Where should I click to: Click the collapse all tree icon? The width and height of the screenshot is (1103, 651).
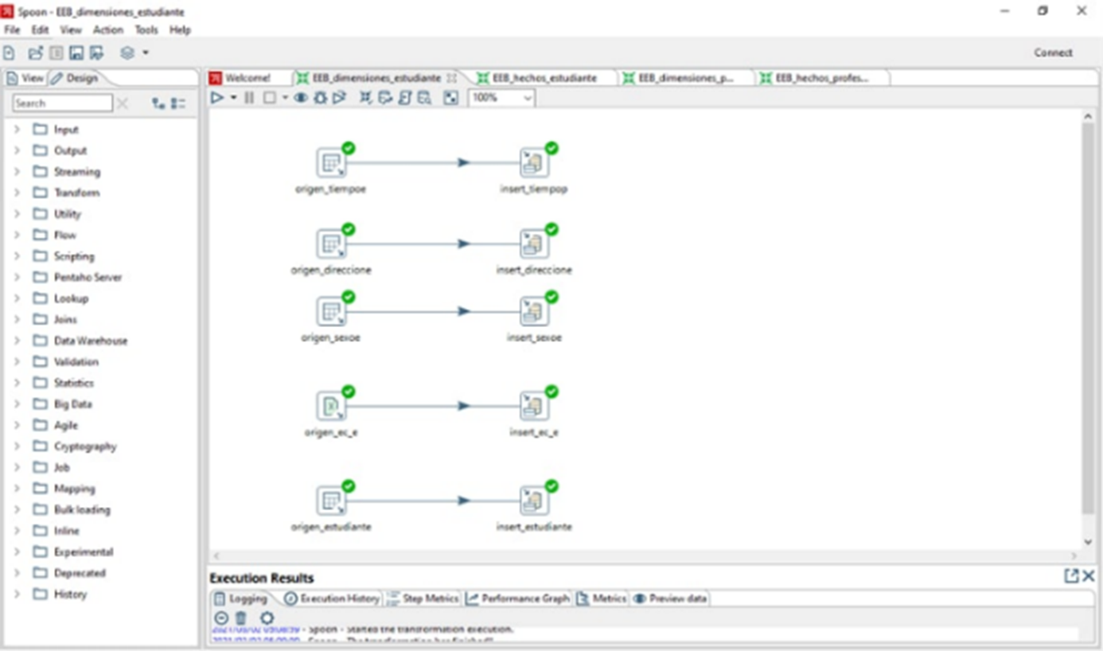tap(178, 103)
